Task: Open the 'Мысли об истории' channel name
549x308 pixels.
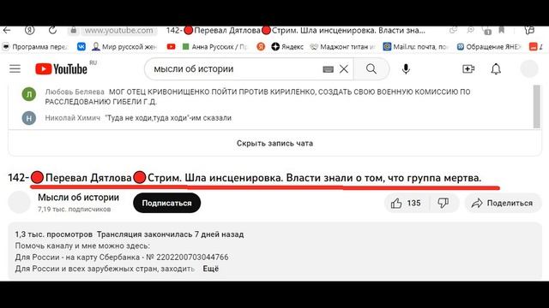Action: [x=78, y=198]
